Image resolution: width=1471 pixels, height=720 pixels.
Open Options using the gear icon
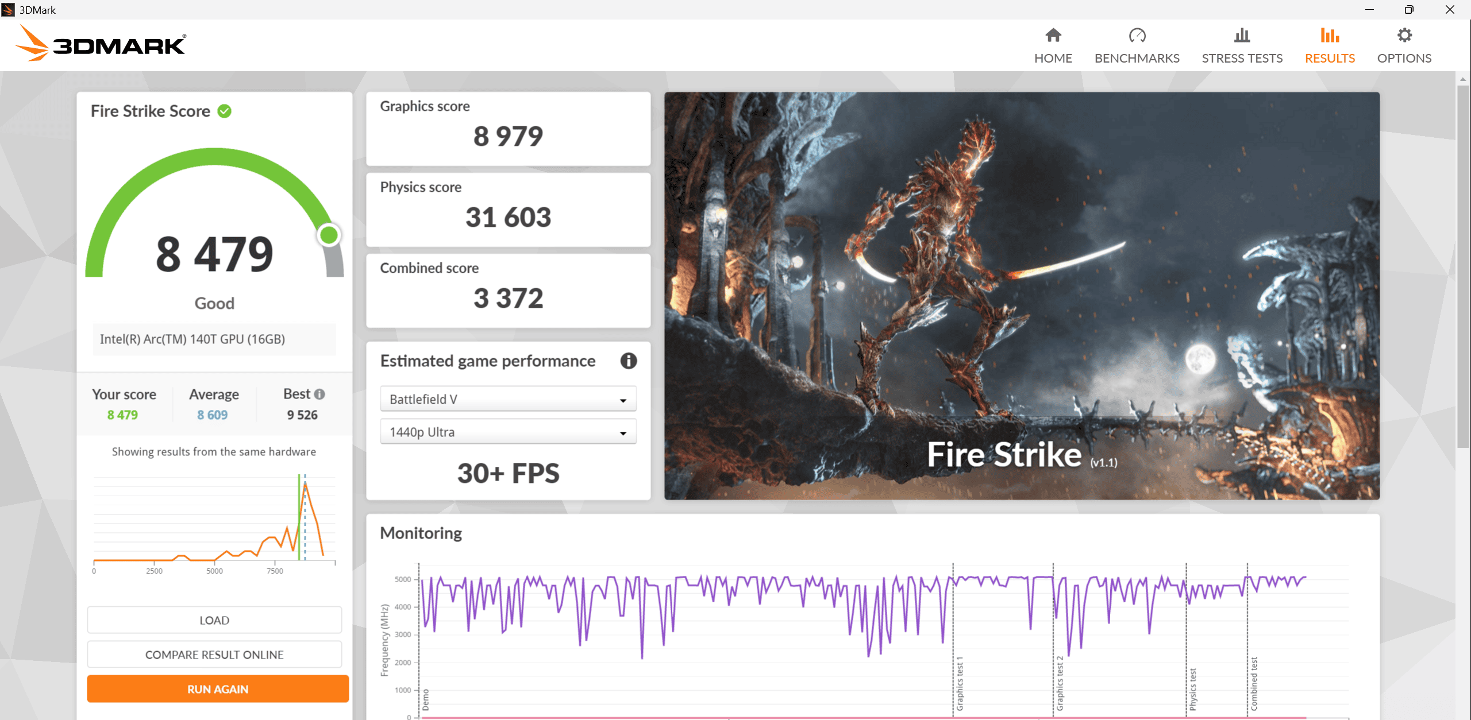(x=1404, y=36)
